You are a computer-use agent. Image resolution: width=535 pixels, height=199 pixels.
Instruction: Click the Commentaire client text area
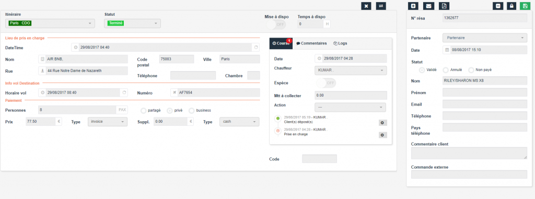pos(469,153)
